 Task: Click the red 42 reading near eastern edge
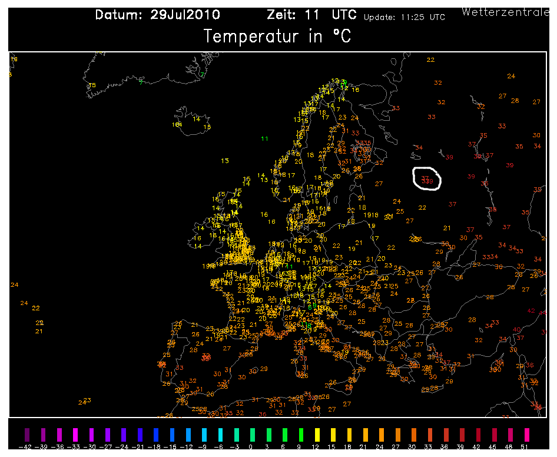(531, 310)
